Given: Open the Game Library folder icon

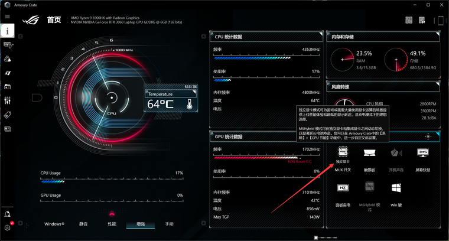Looking at the screenshot, I should pyautogui.click(x=8, y=86).
